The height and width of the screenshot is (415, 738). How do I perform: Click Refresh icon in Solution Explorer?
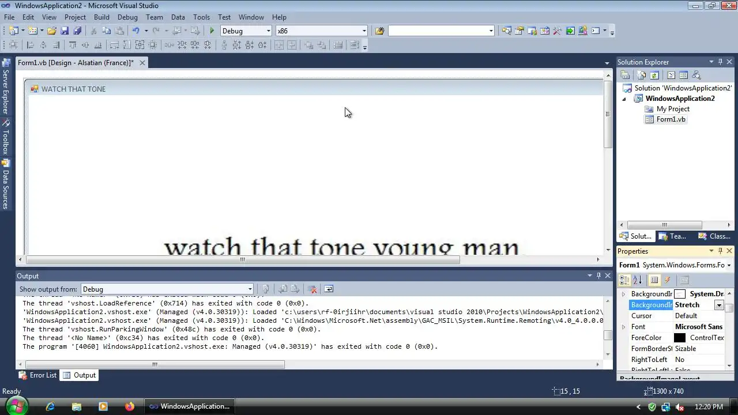point(654,75)
